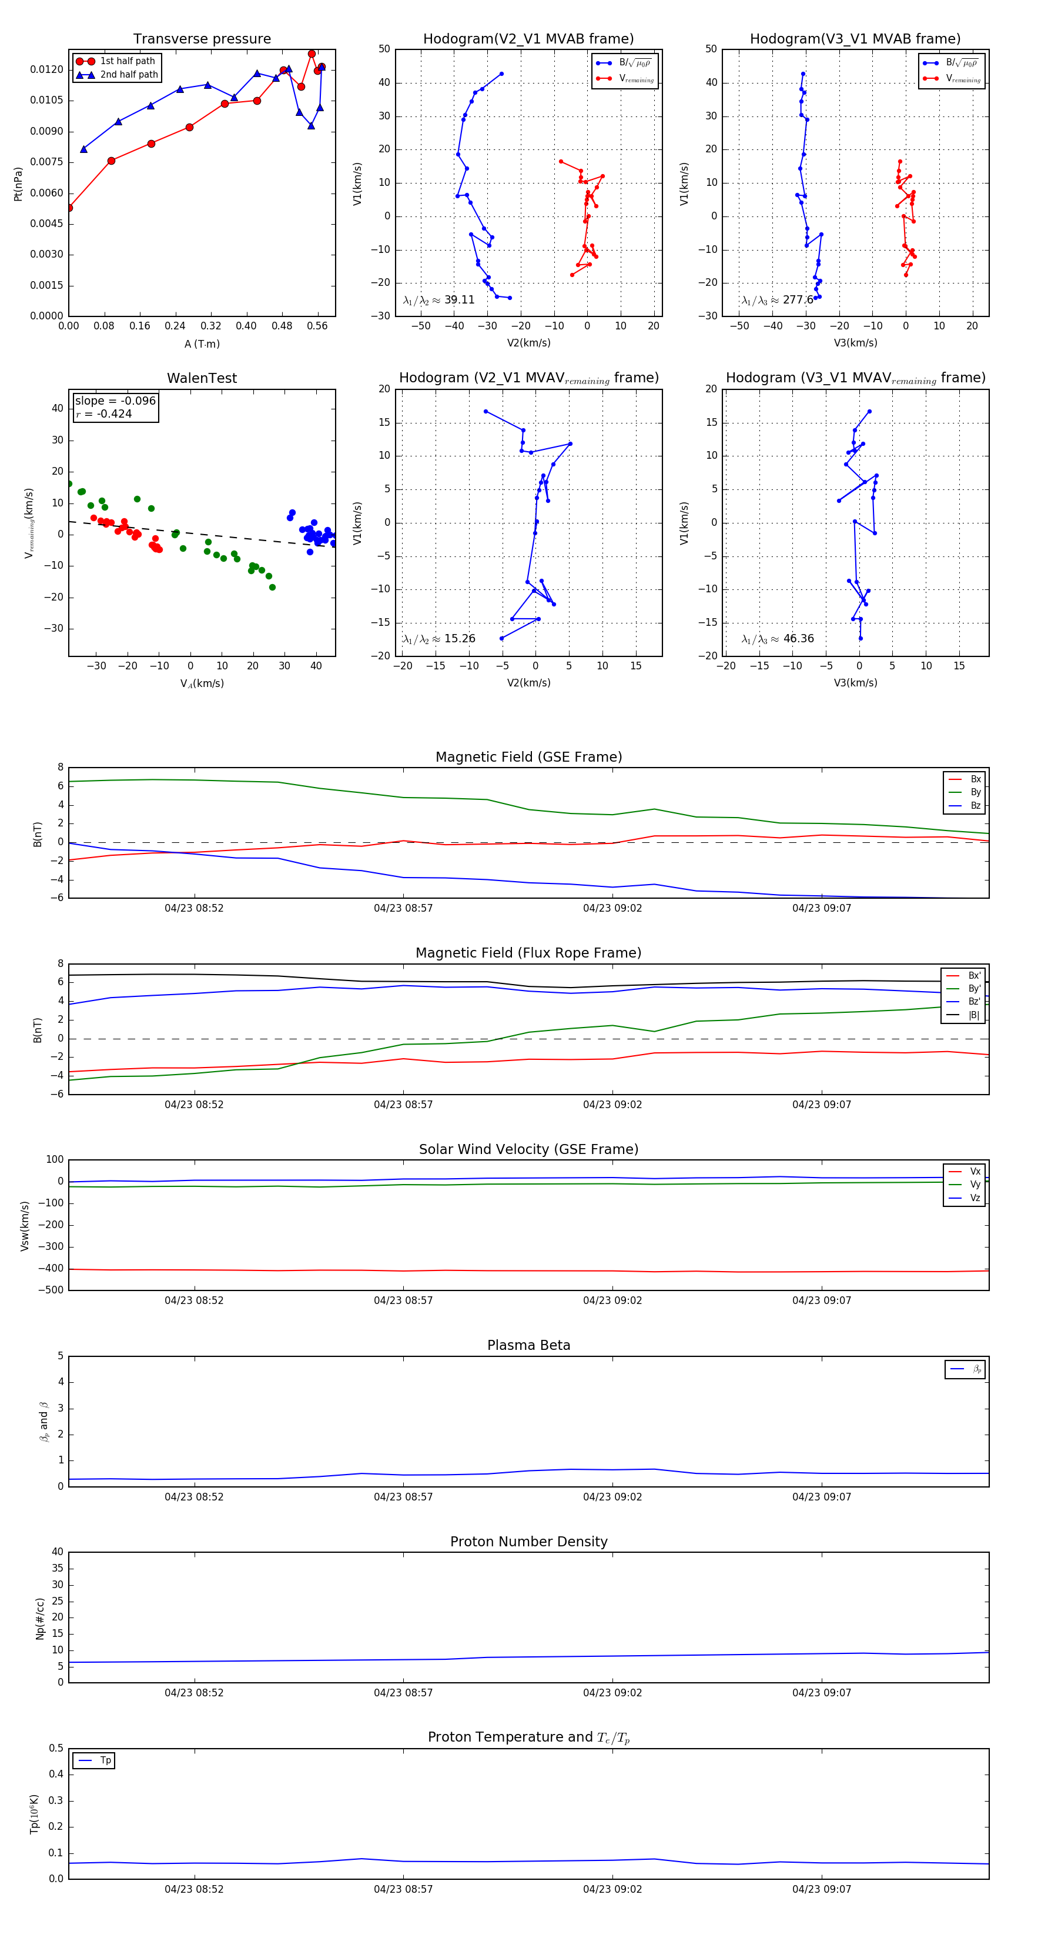This screenshot has height=1941, width=1058.
Task: Select the Bz' legend entry in Flux Rope plot
Action: 963,1002
